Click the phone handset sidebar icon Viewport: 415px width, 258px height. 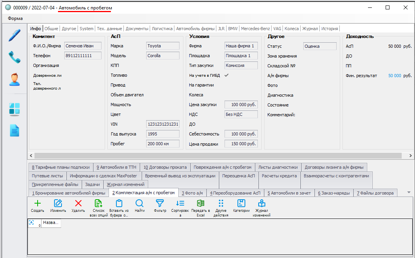(14, 57)
